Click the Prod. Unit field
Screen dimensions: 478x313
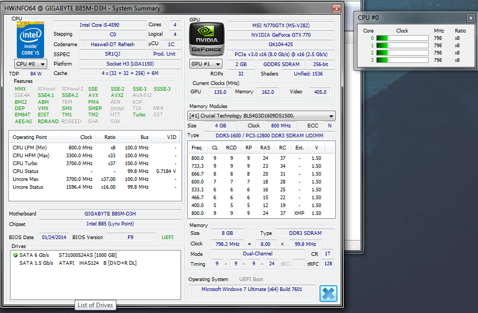[x=164, y=54]
